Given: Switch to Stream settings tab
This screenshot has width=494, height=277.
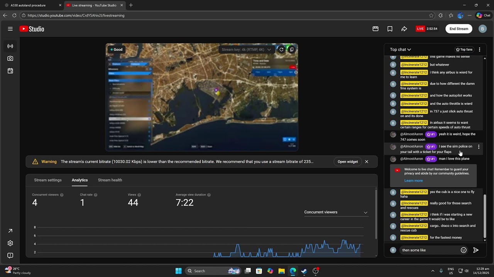Looking at the screenshot, I should tap(48, 180).
